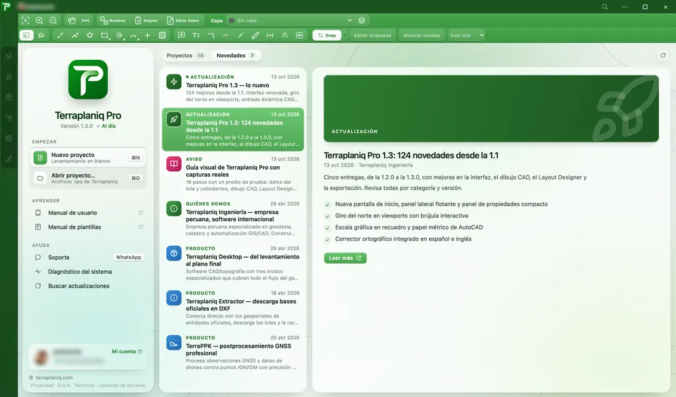Viewport: 676px width, 397px height.
Task: Toggle the Snap button
Action: 327,35
